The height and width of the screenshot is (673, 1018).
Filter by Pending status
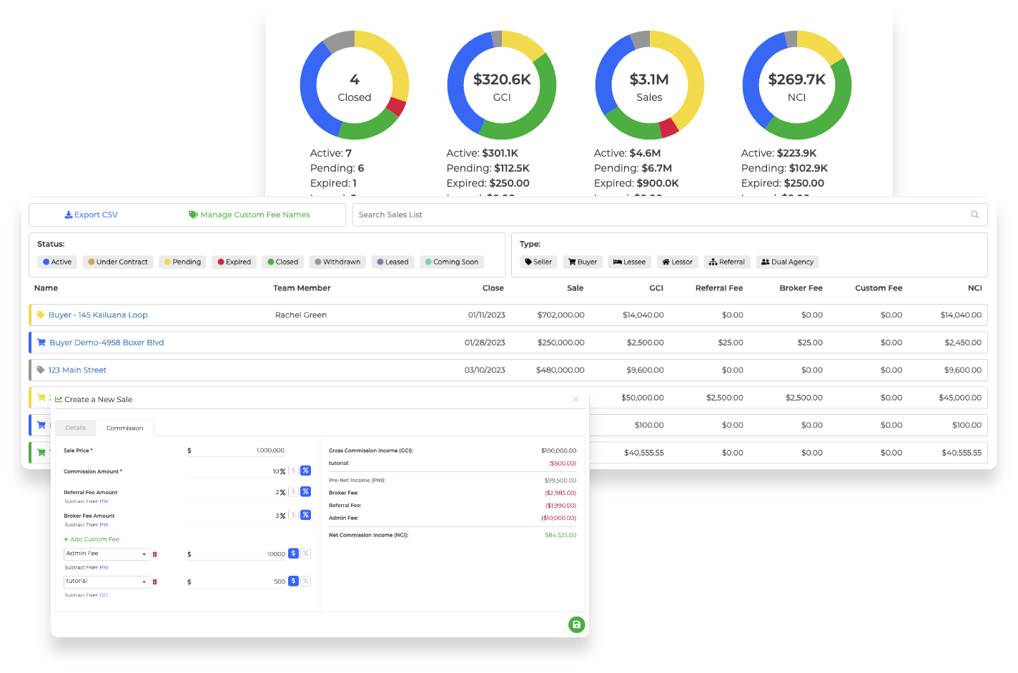click(x=182, y=262)
